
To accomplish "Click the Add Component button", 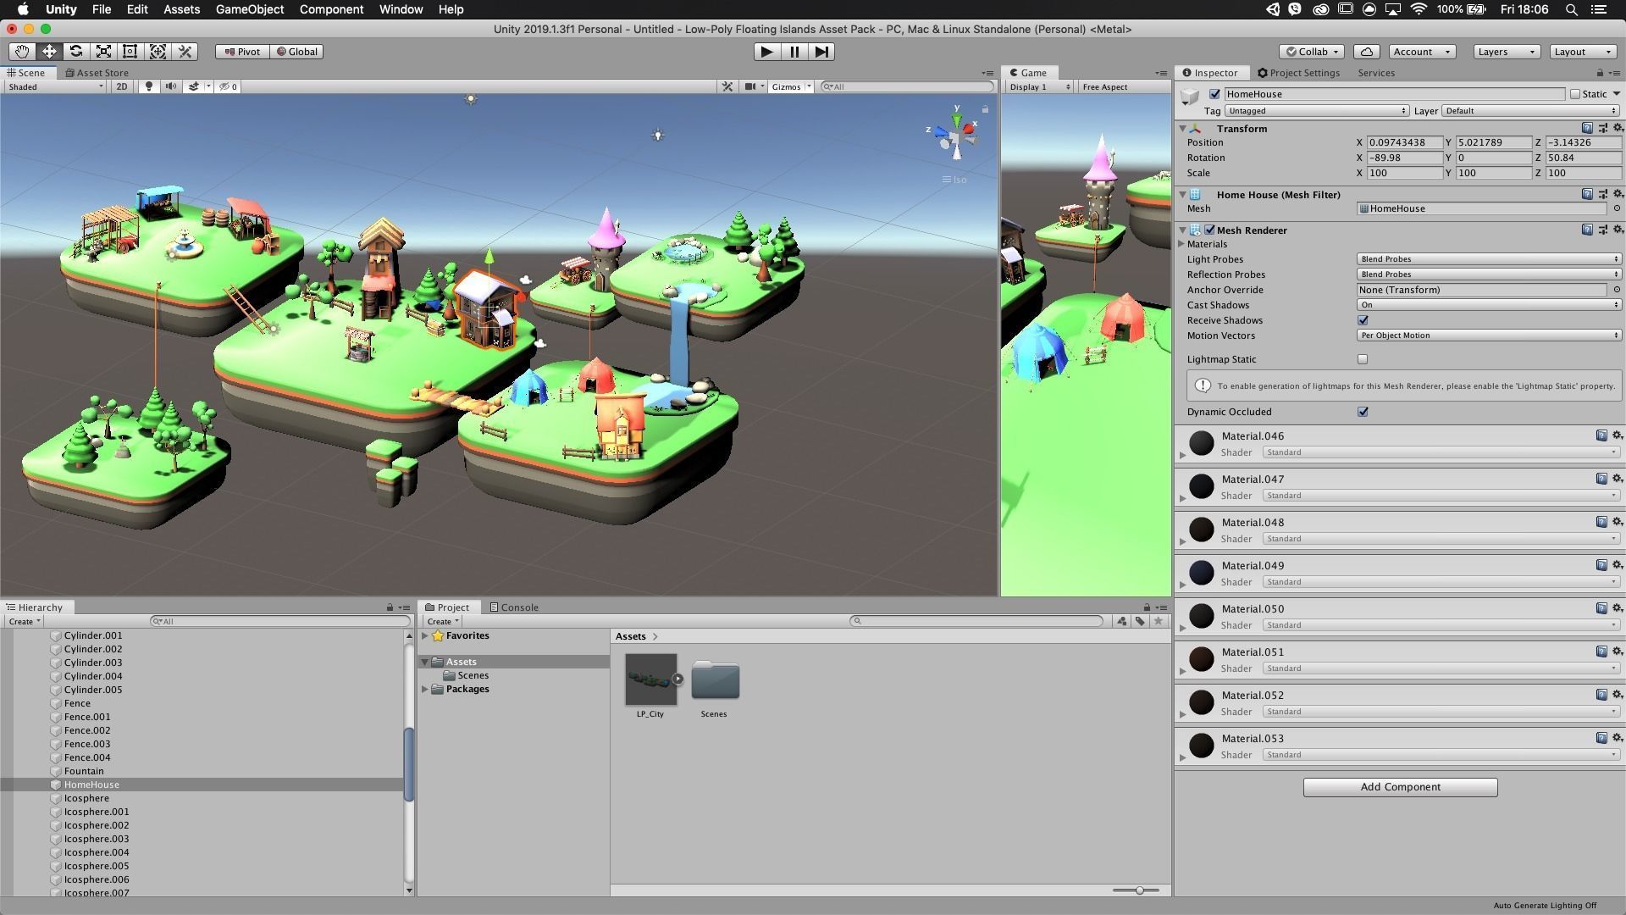I will 1400,787.
